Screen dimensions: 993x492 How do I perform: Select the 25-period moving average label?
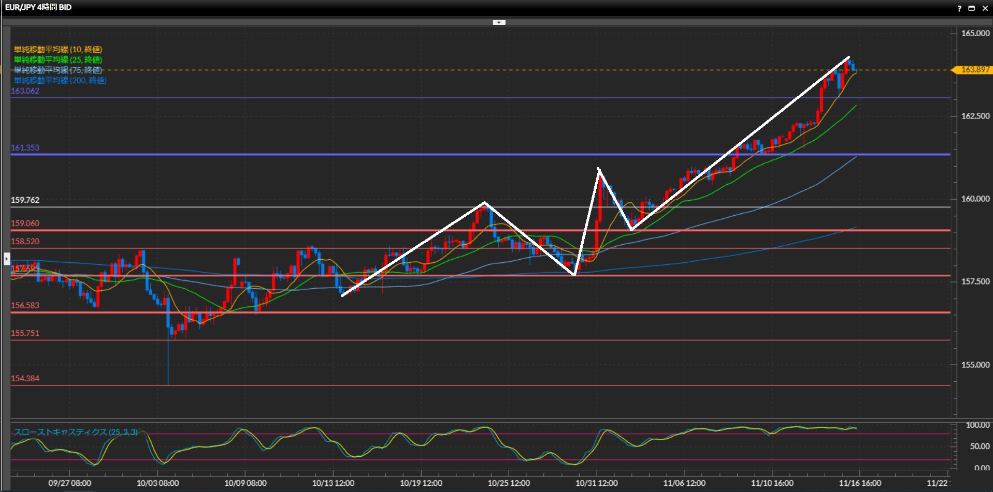click(58, 60)
